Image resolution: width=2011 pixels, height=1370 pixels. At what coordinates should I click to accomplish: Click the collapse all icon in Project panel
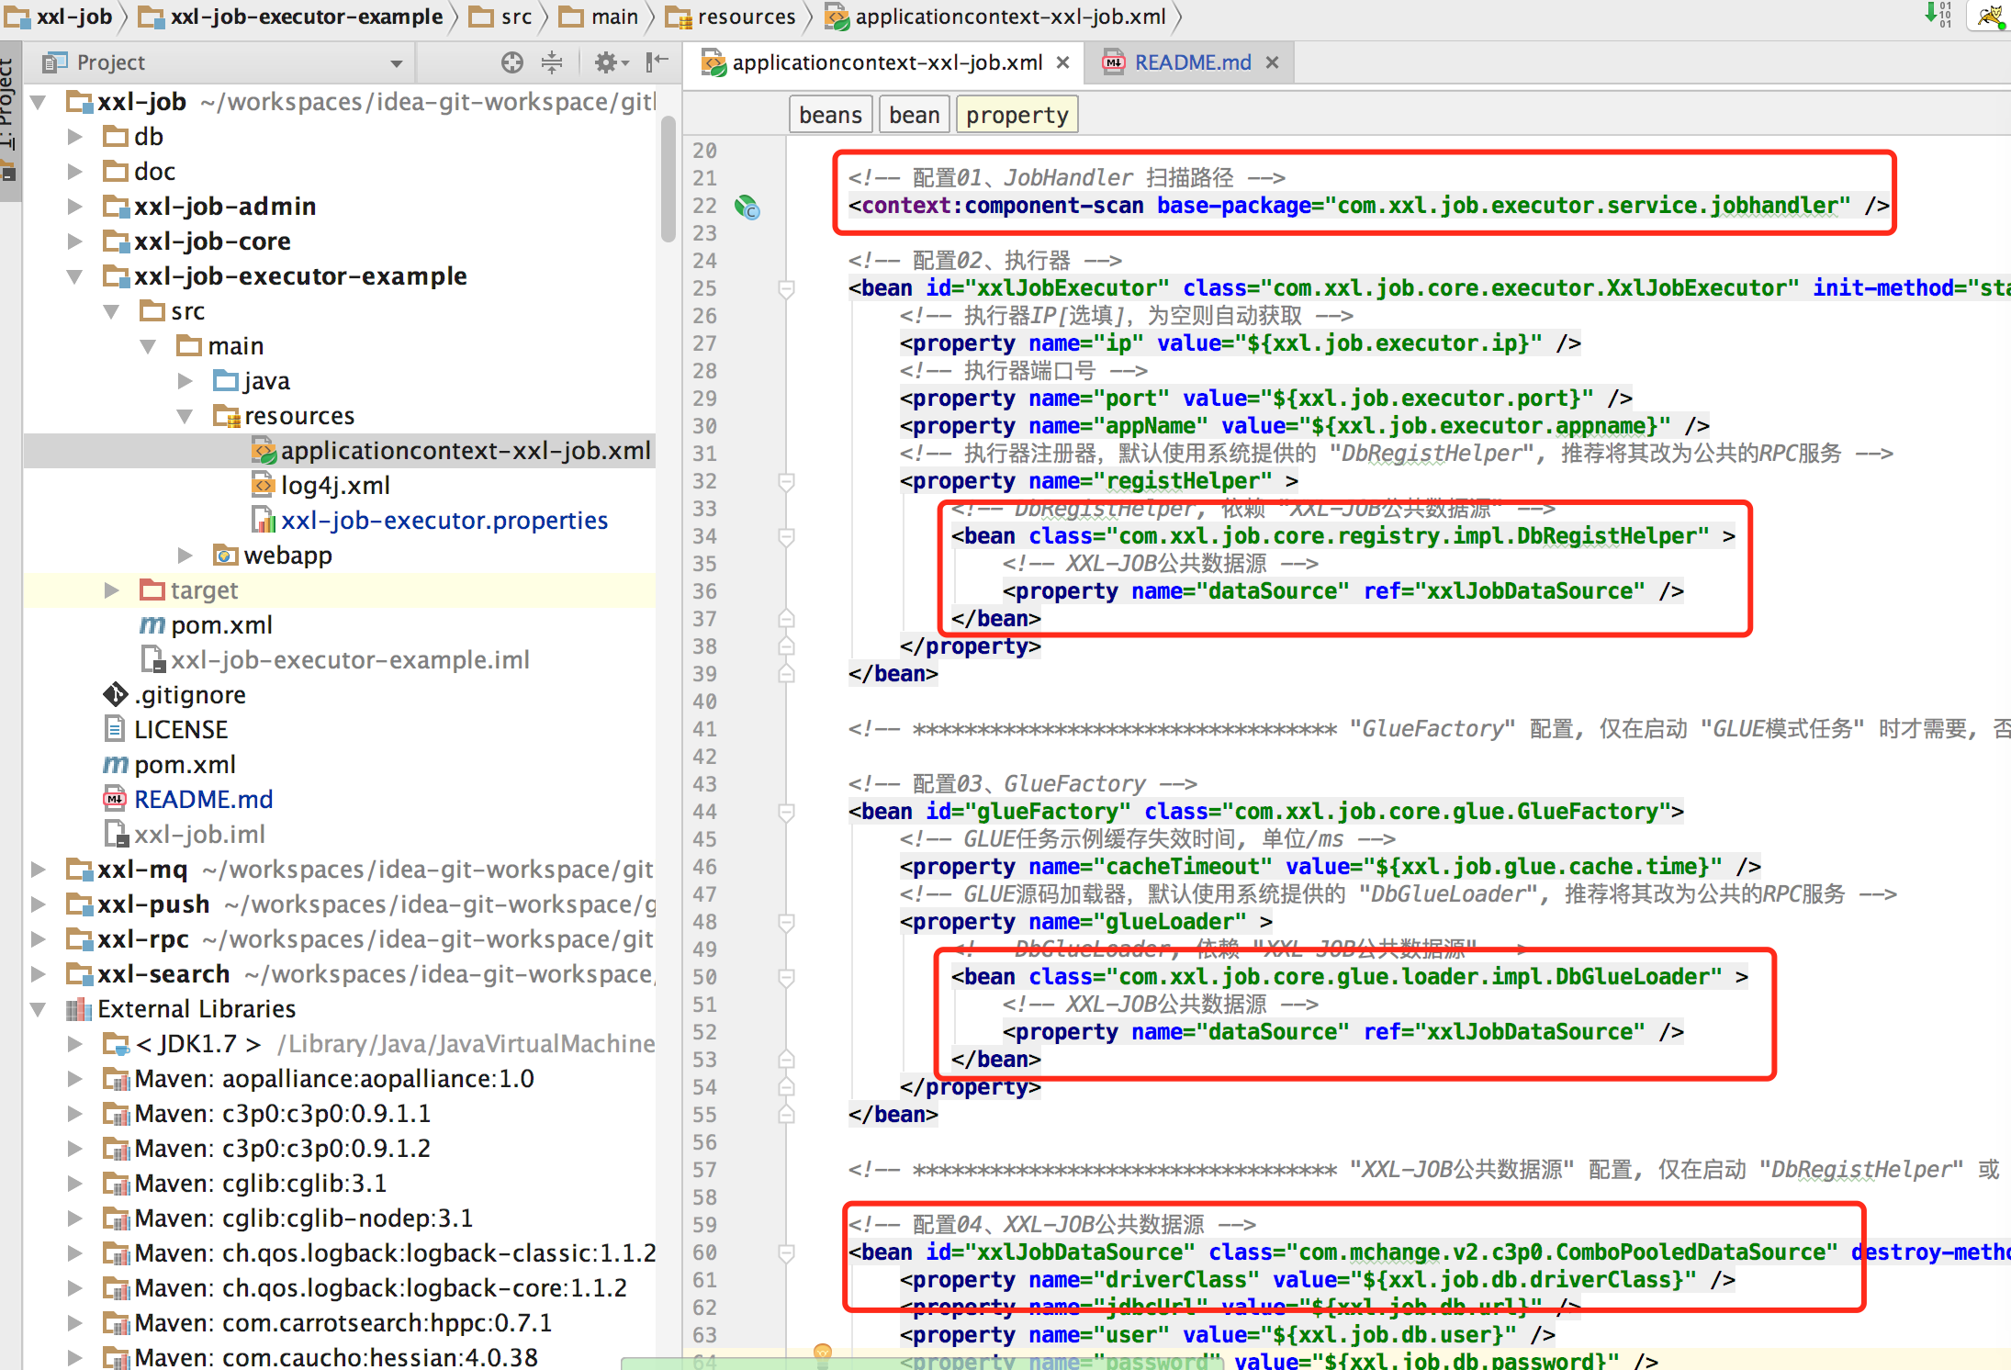(x=552, y=62)
